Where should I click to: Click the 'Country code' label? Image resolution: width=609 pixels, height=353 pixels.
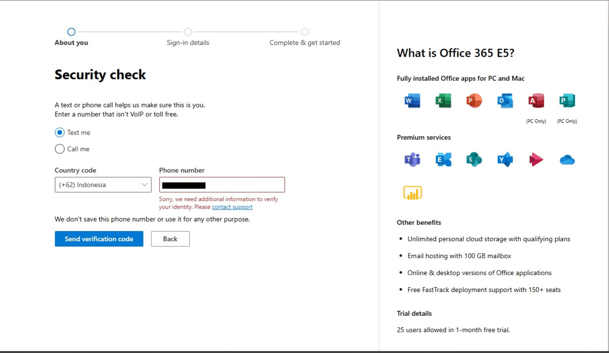(75, 170)
